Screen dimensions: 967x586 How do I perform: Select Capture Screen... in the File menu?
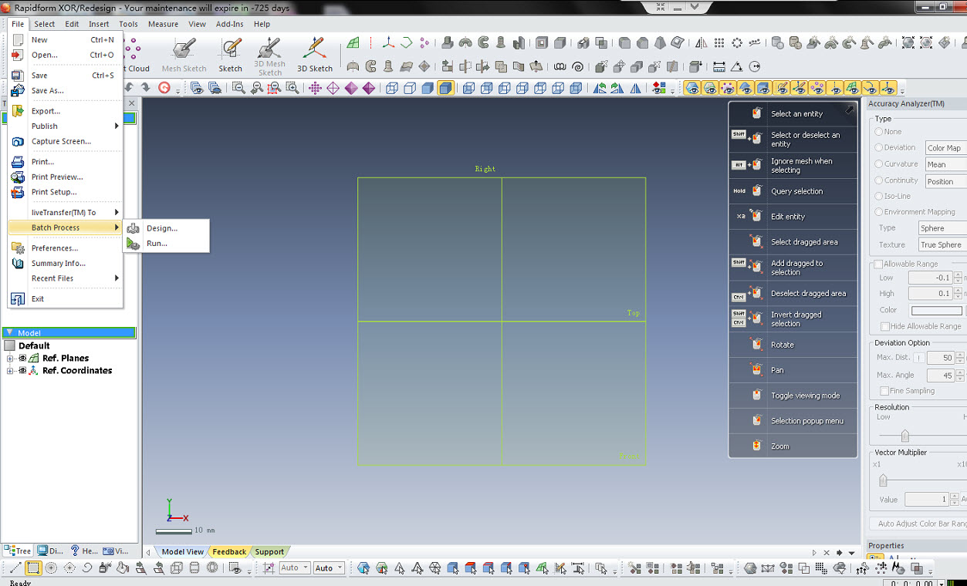(x=65, y=141)
